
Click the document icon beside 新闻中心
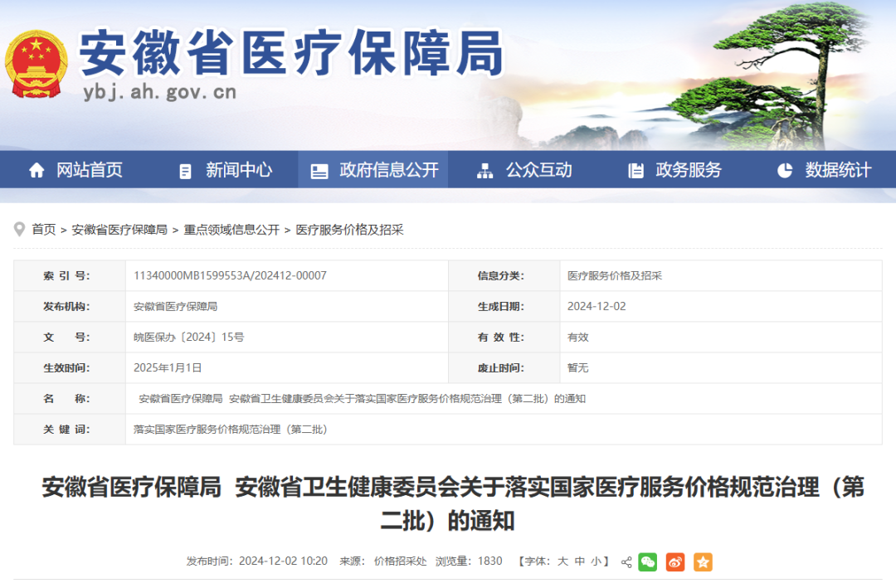(185, 171)
